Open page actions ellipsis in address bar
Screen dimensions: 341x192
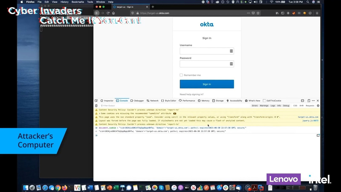(x=248, y=13)
